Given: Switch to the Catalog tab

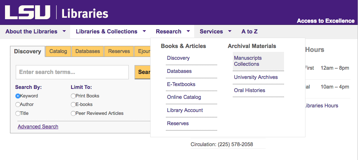Looking at the screenshot, I should [x=58, y=51].
